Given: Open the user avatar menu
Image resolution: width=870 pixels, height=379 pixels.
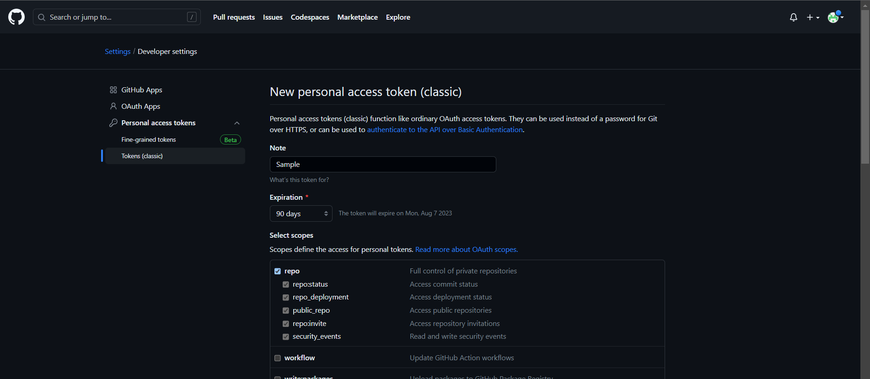Looking at the screenshot, I should point(835,17).
